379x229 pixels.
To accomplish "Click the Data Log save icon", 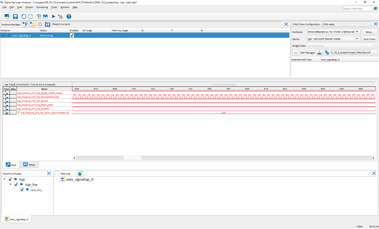I will pos(80,173).
